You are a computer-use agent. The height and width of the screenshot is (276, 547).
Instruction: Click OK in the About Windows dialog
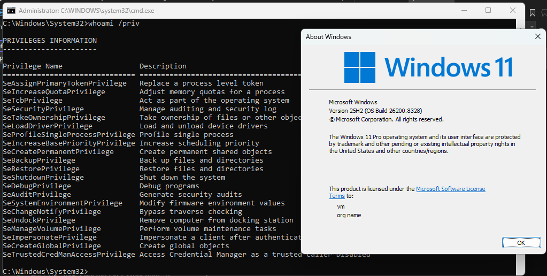point(521,243)
